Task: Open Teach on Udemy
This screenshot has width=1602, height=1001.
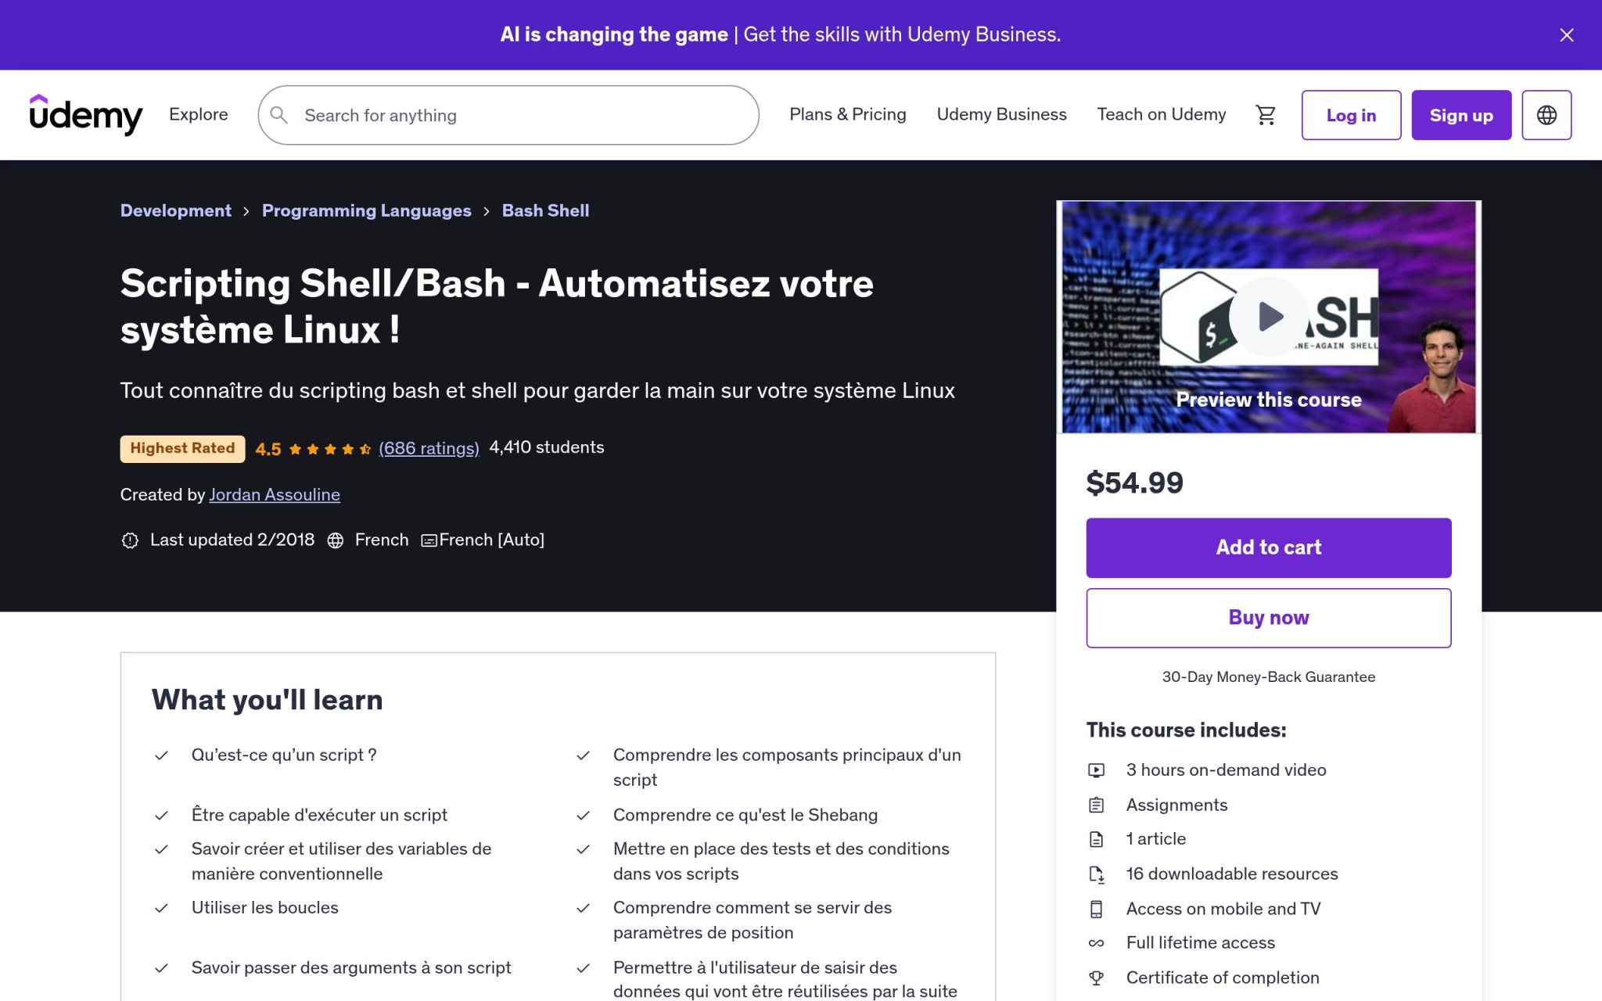Action: point(1161,114)
